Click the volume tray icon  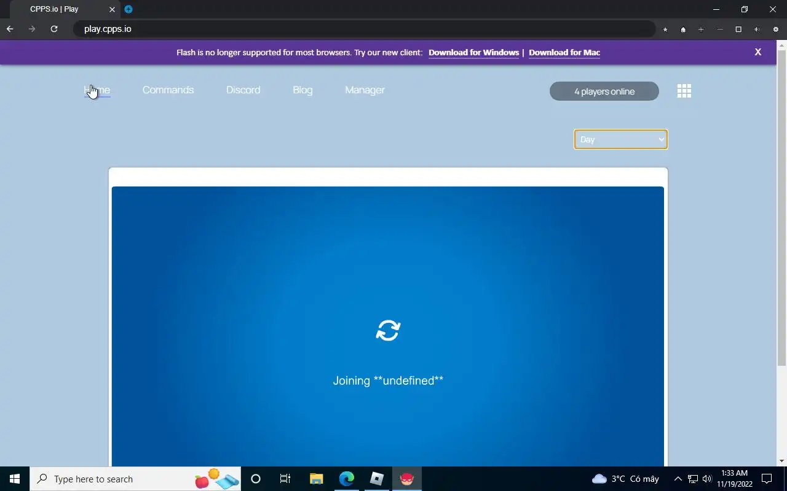coord(706,479)
